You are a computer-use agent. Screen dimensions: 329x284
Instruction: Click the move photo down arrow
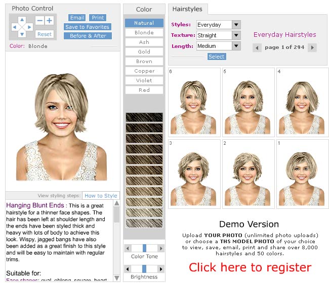(22, 34)
